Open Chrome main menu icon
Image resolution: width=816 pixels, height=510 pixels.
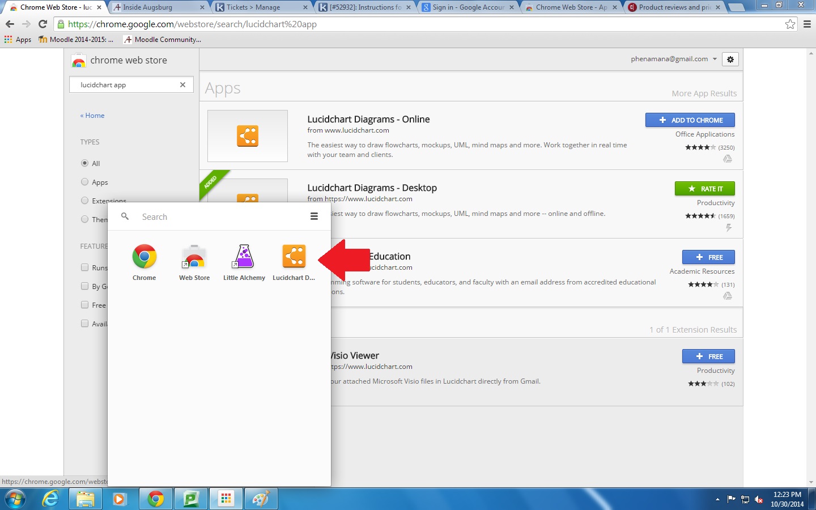pos(807,24)
